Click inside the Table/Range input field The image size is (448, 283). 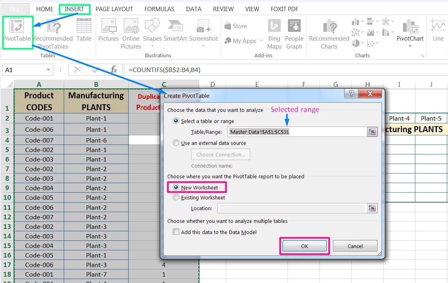[x=295, y=132]
